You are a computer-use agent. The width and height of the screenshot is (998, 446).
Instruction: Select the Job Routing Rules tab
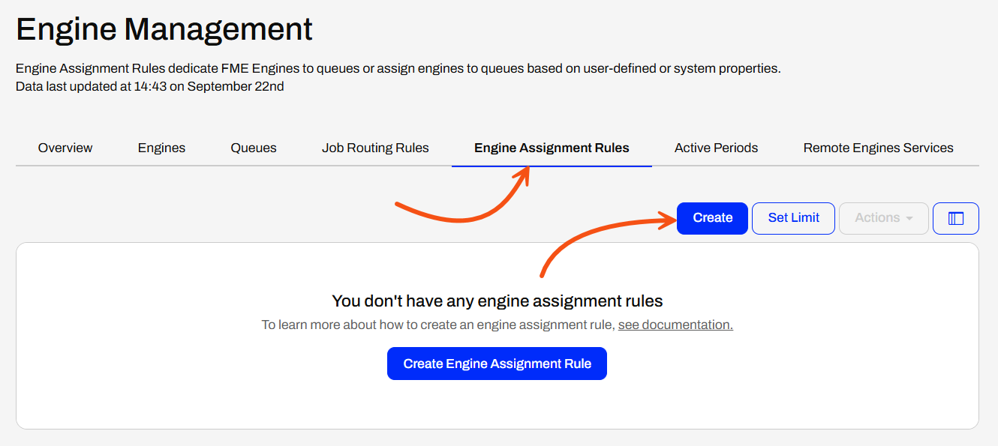click(x=375, y=148)
